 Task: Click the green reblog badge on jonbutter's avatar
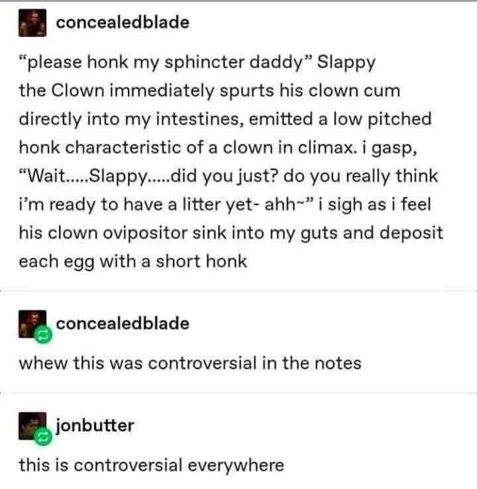click(43, 437)
